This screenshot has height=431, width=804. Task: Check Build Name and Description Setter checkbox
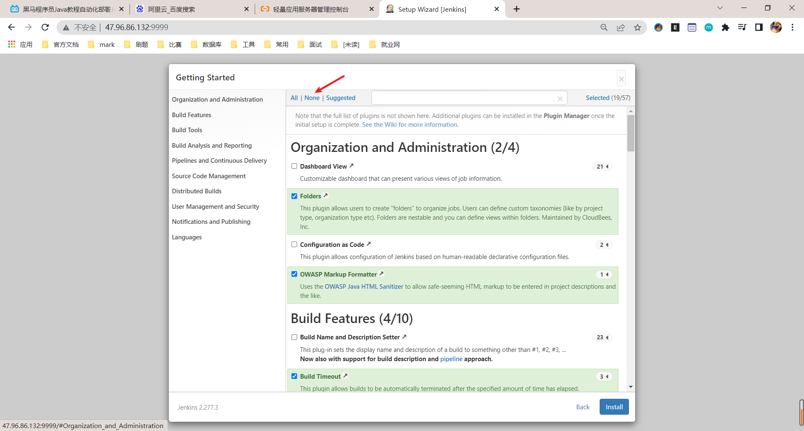coord(294,337)
